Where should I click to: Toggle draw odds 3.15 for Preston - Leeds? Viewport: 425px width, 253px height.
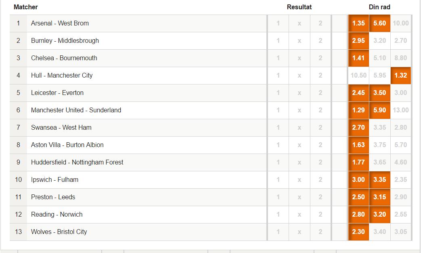(379, 197)
